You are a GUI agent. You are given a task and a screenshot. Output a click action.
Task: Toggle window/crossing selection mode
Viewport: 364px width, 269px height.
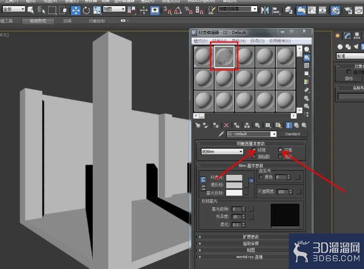point(63,10)
